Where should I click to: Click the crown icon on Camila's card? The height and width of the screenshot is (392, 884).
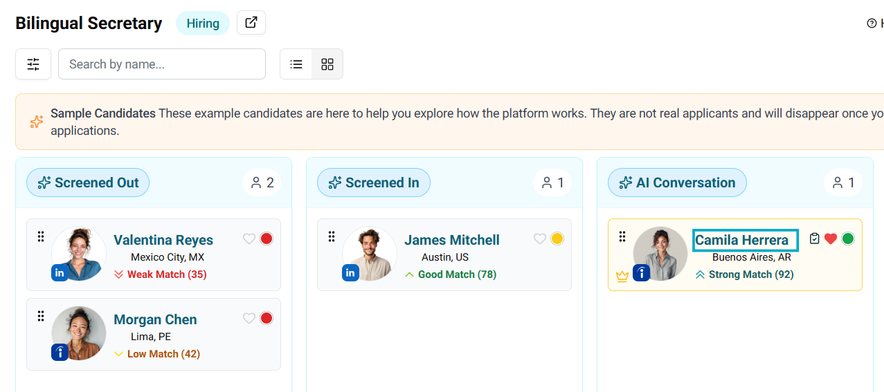tap(622, 276)
